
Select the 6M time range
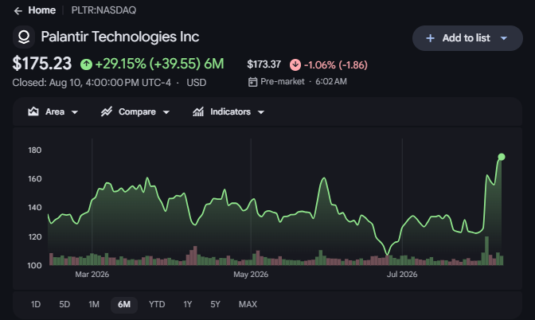pos(124,304)
